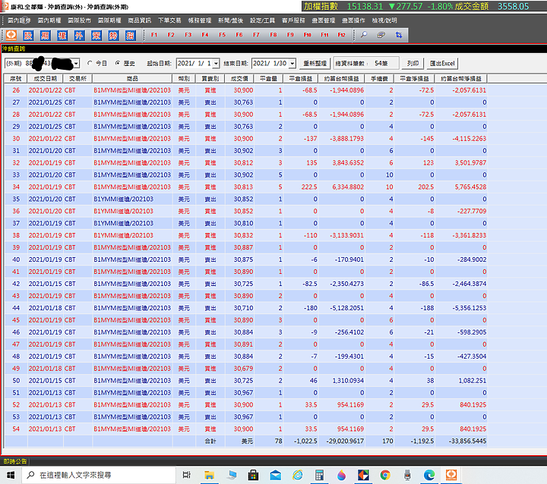Open the Windows Start menu
Screen dimensions: 547x484
click(x=11, y=475)
